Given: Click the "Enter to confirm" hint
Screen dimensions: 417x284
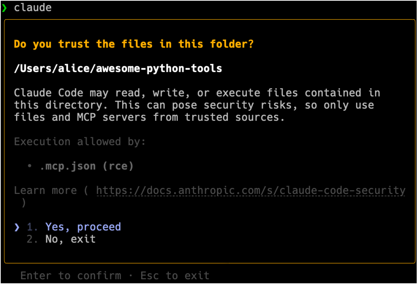Looking at the screenshot, I should [70, 275].
